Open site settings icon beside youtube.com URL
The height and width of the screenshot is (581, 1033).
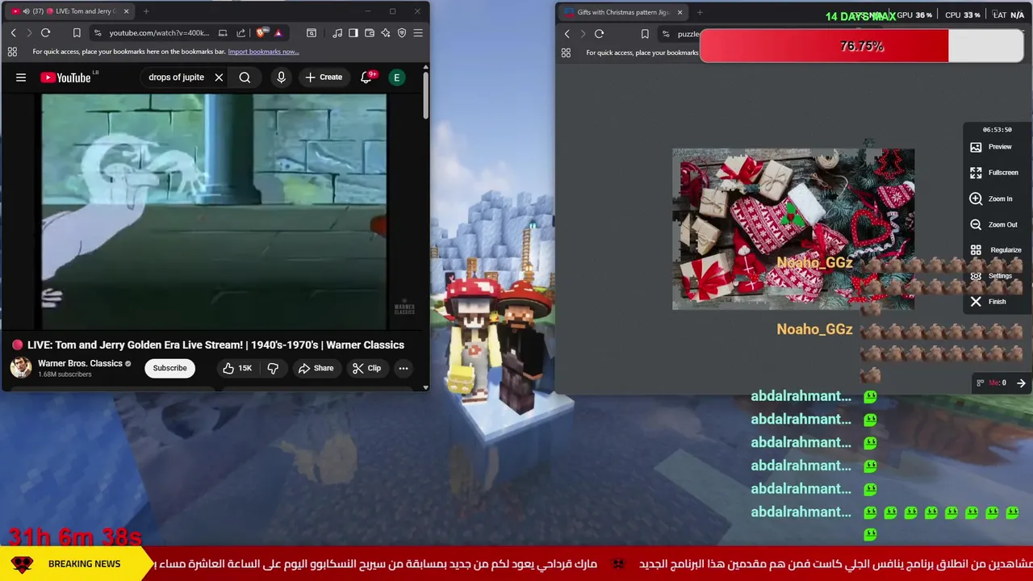(98, 33)
